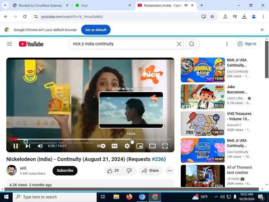
Task: Activate the miniplayer
Action: (140, 146)
